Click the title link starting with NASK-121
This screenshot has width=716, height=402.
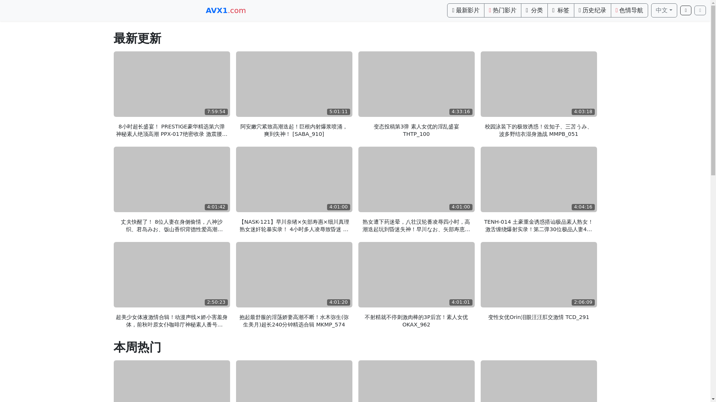tap(294, 226)
